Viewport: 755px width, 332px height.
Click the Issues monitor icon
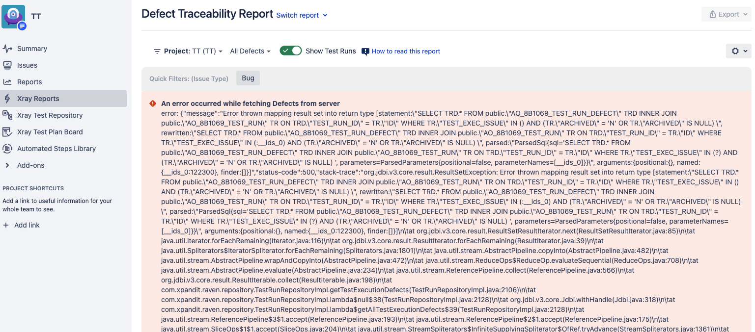tap(7, 65)
